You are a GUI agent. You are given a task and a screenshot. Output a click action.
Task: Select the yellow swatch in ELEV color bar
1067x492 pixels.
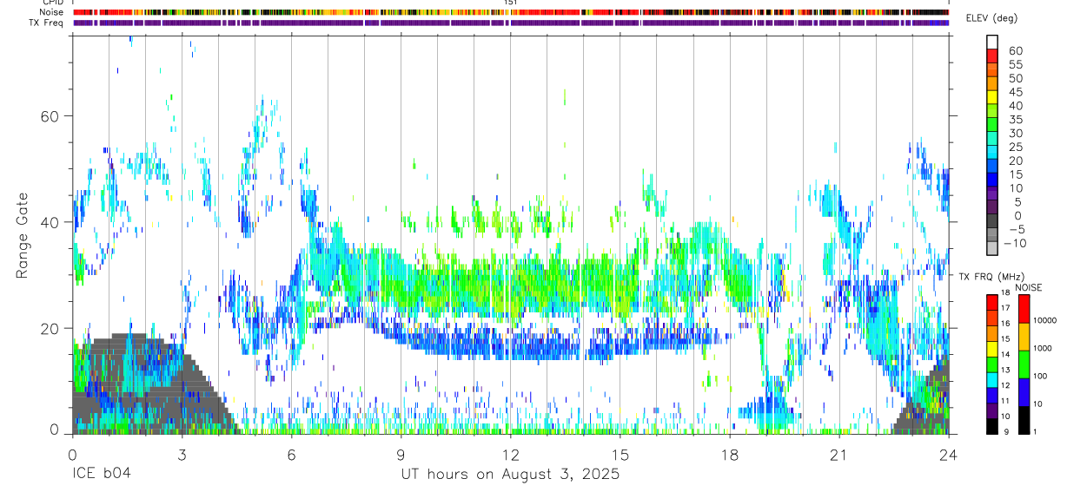point(991,96)
